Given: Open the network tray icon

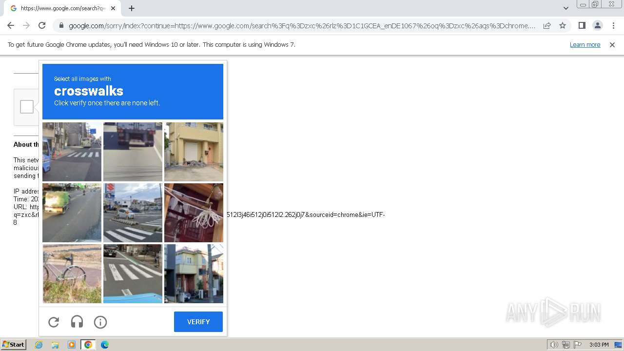Looking at the screenshot, I should click(x=566, y=345).
